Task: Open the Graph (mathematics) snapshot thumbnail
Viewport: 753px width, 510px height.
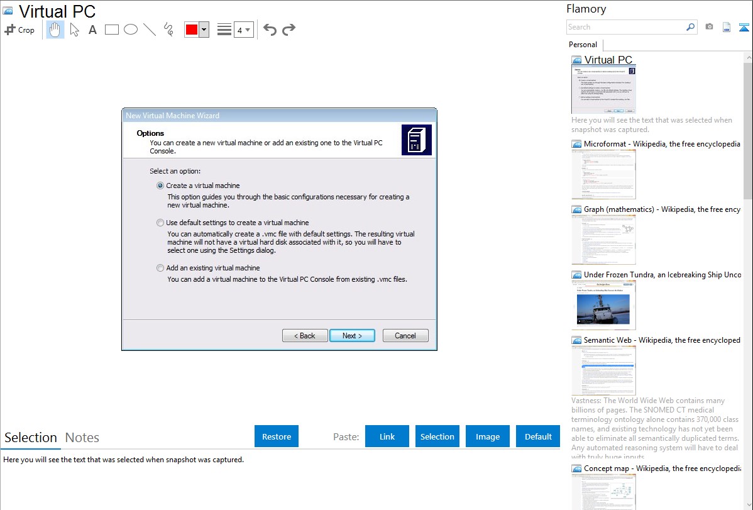Action: coord(603,240)
